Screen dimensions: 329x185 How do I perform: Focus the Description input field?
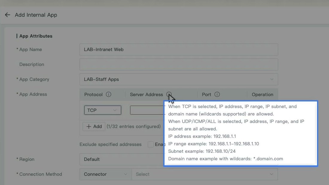click(179, 64)
